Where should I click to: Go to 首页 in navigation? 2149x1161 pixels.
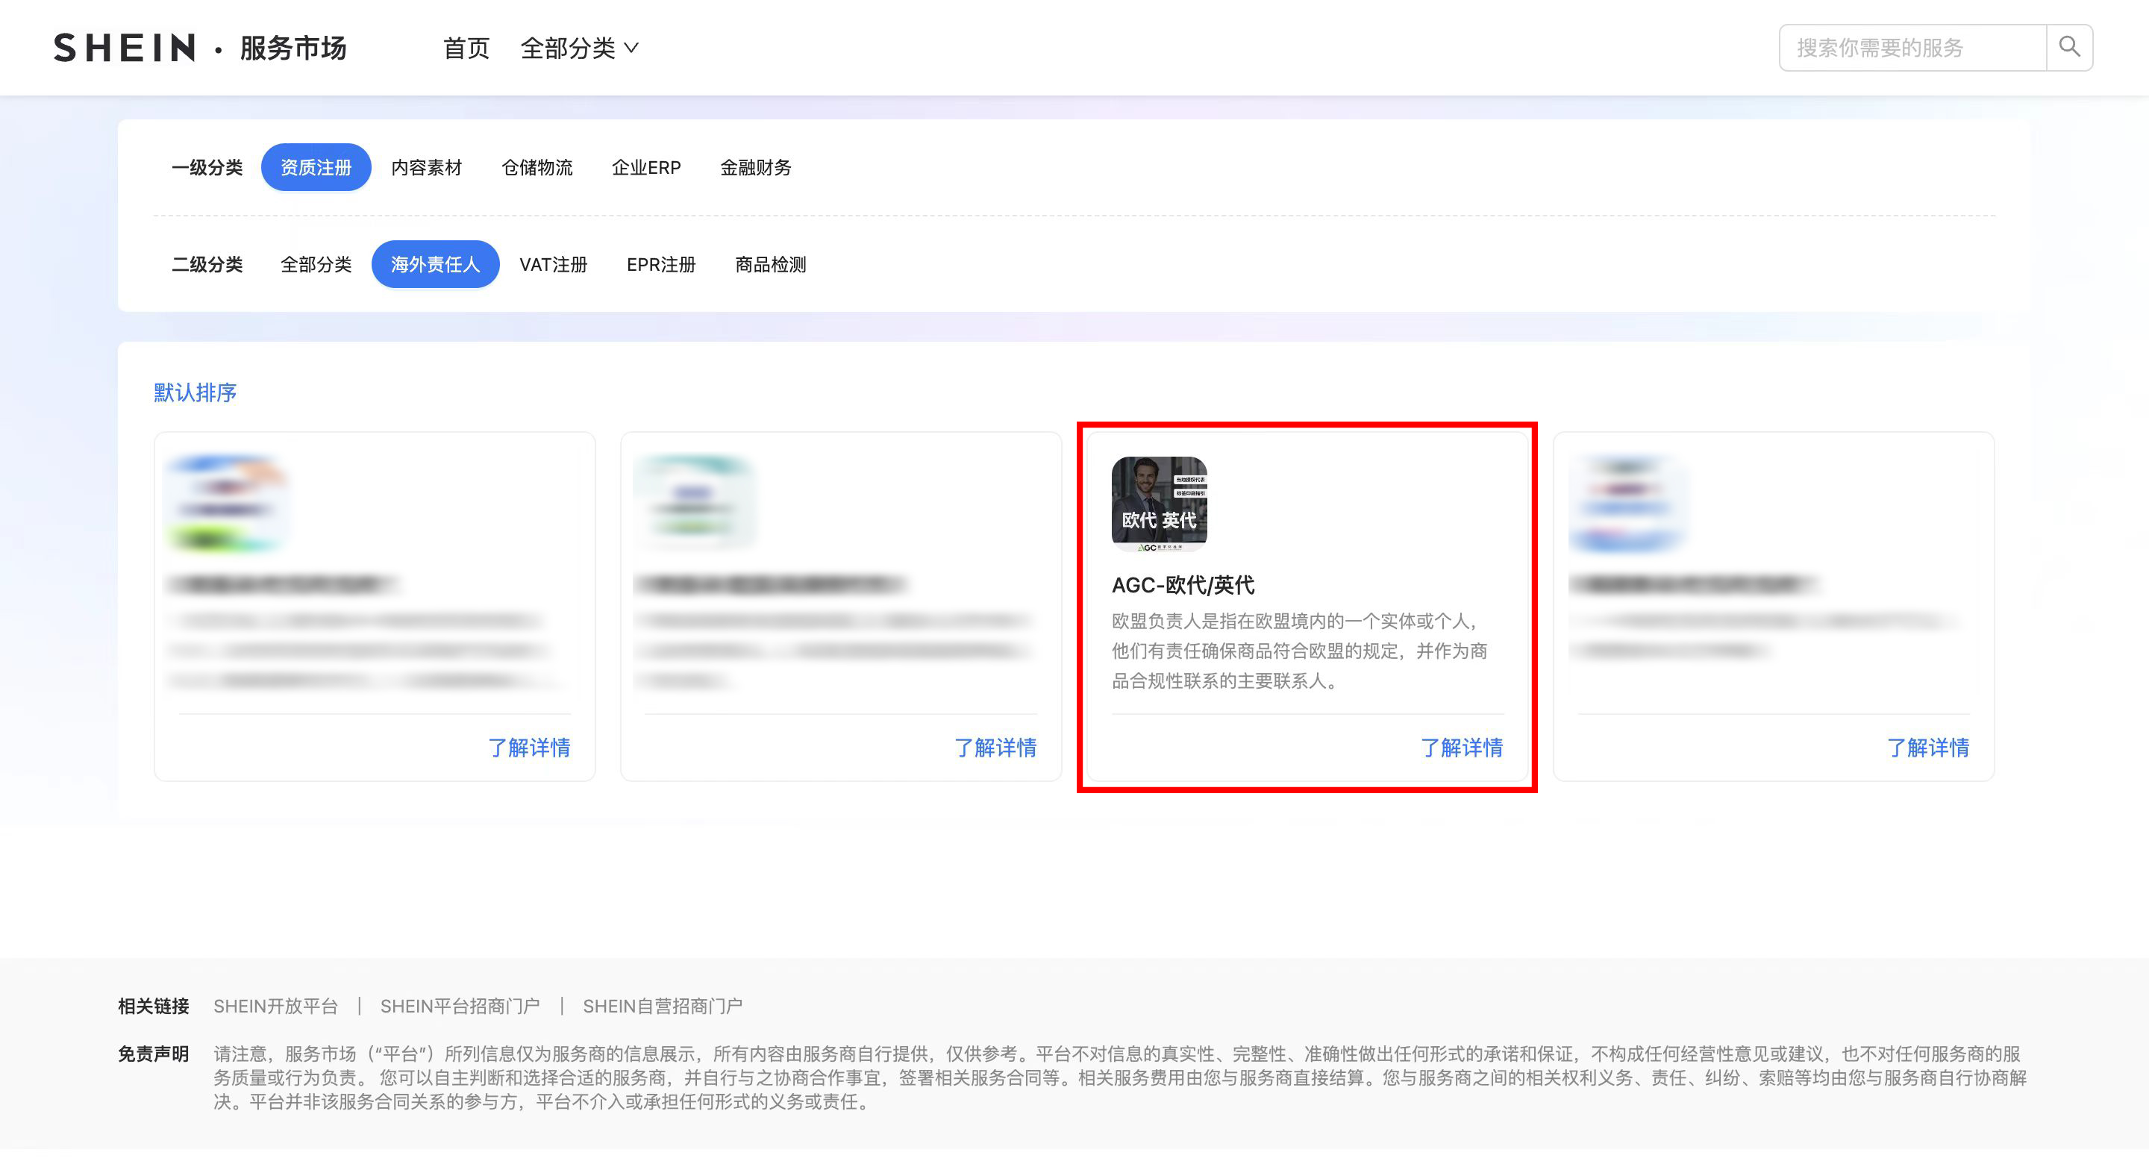(466, 48)
